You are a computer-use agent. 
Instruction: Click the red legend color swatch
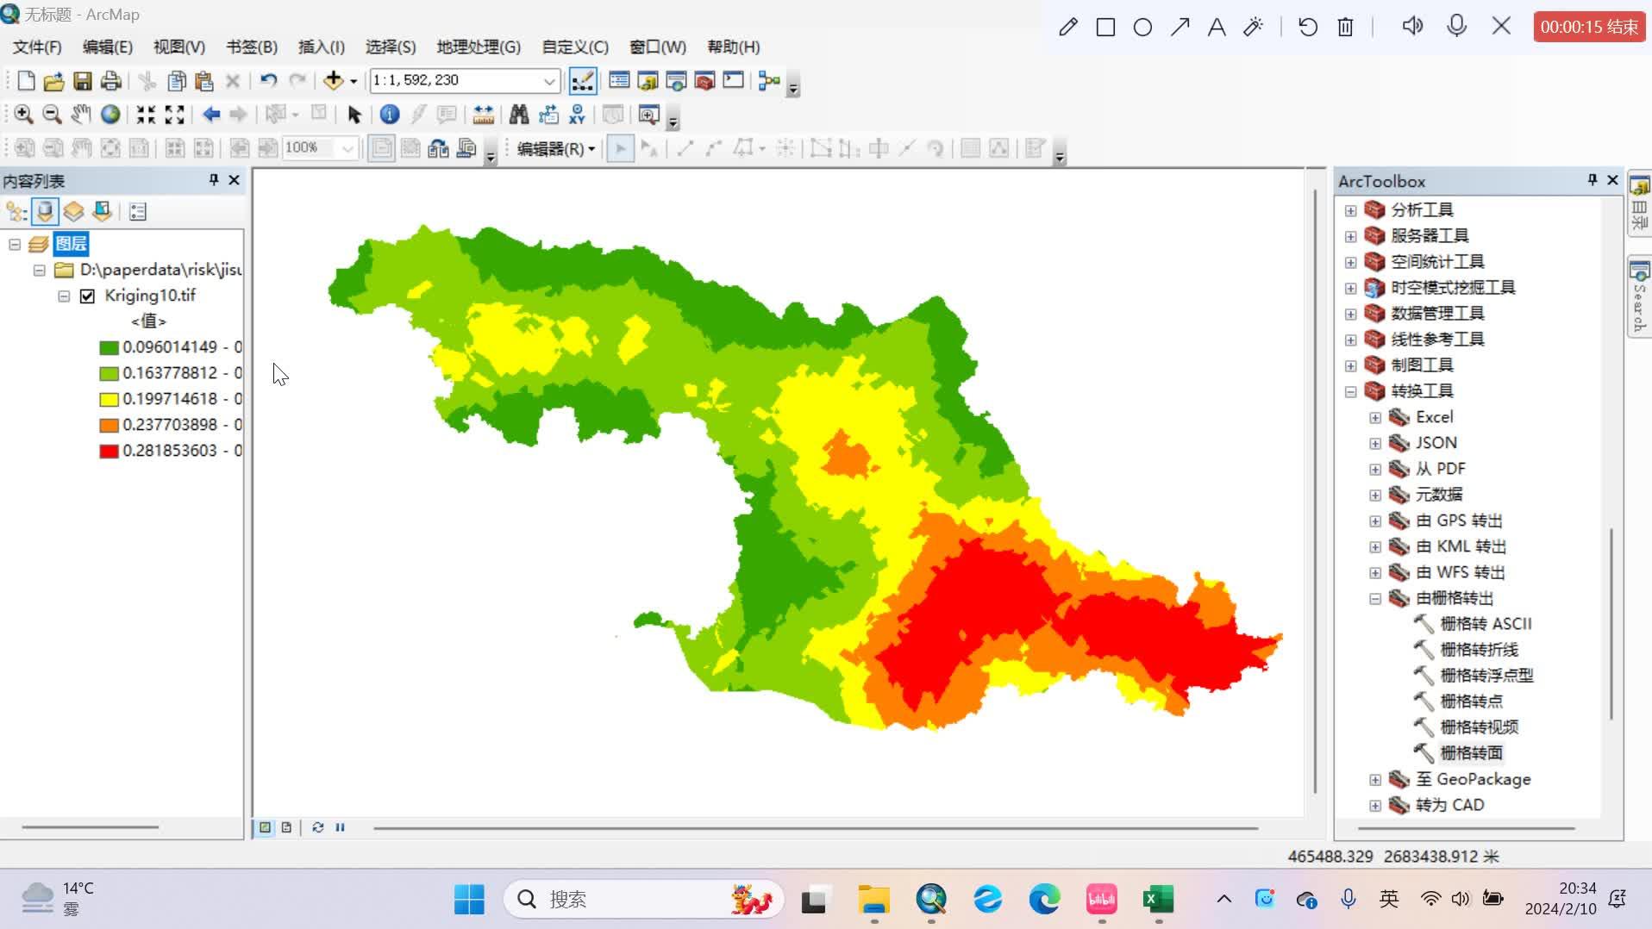coord(108,450)
